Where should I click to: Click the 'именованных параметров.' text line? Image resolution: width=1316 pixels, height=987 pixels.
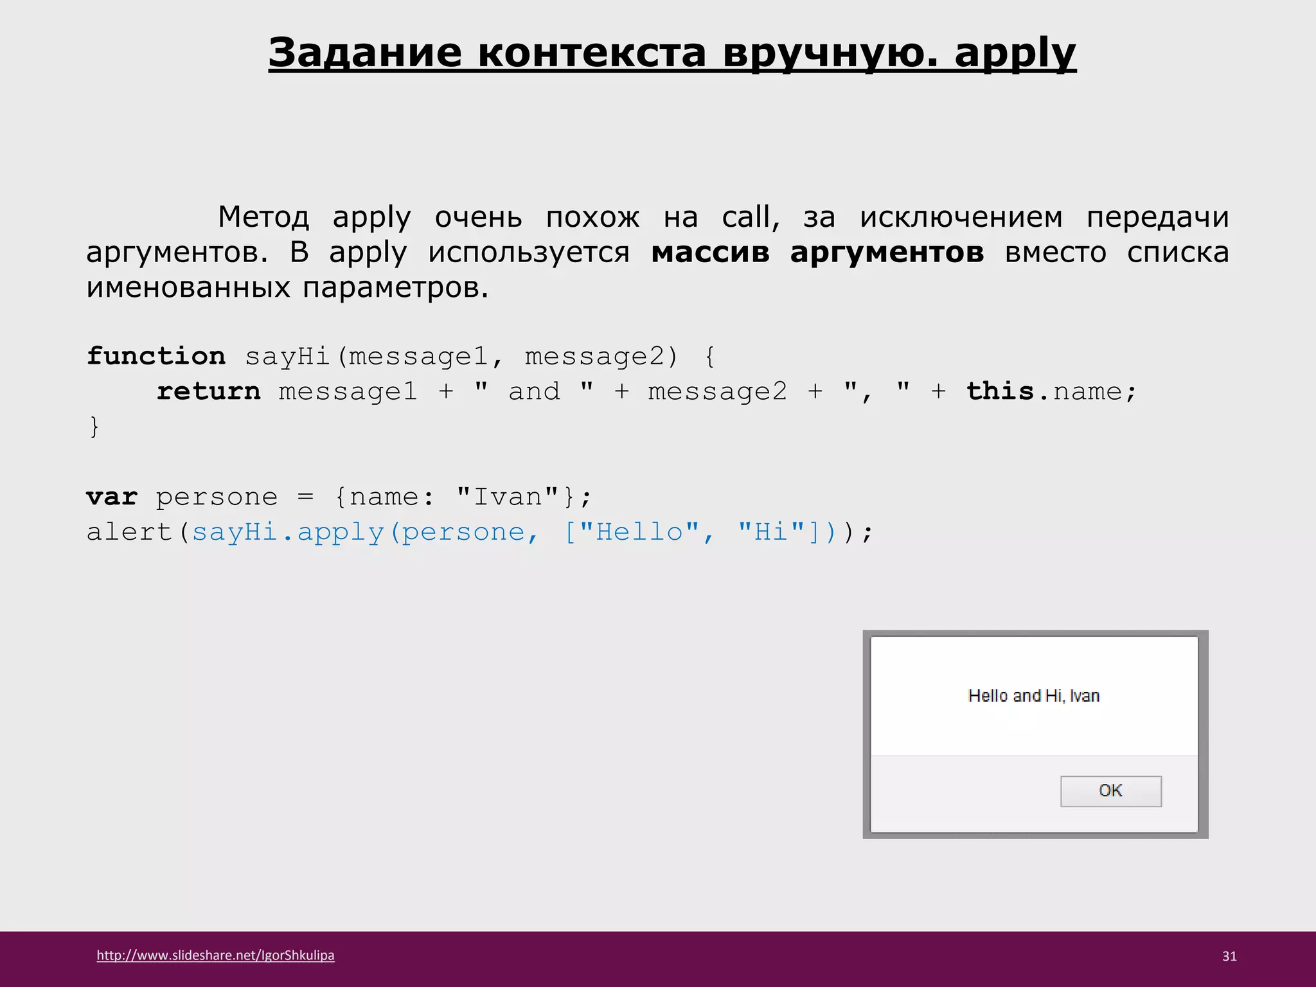pyautogui.click(x=288, y=287)
